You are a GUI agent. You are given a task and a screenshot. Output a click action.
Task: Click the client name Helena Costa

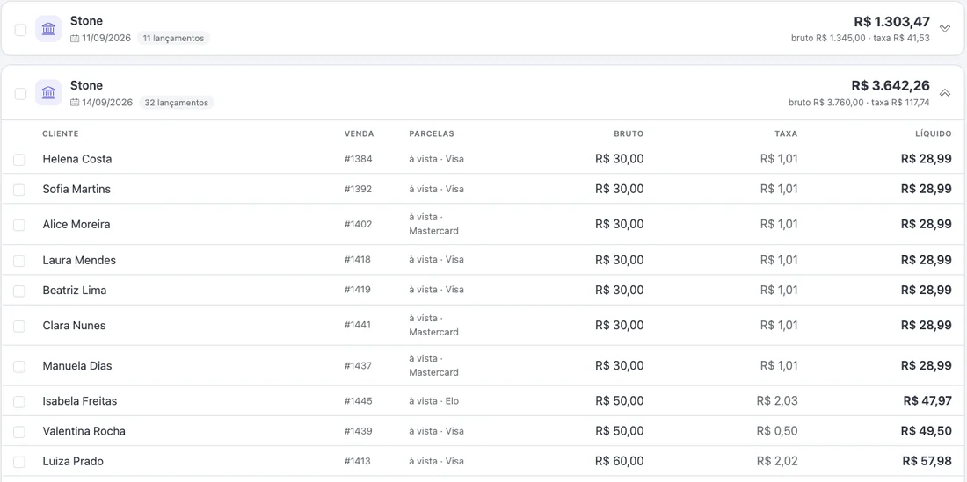click(77, 159)
